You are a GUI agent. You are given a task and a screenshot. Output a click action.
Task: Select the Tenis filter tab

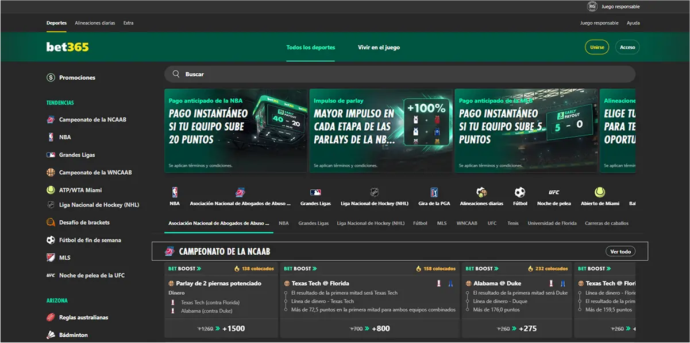click(x=513, y=223)
